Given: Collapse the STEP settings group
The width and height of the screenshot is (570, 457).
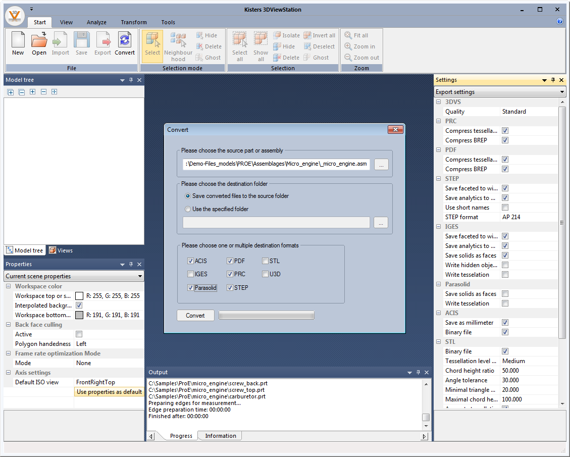Looking at the screenshot, I should pos(439,179).
